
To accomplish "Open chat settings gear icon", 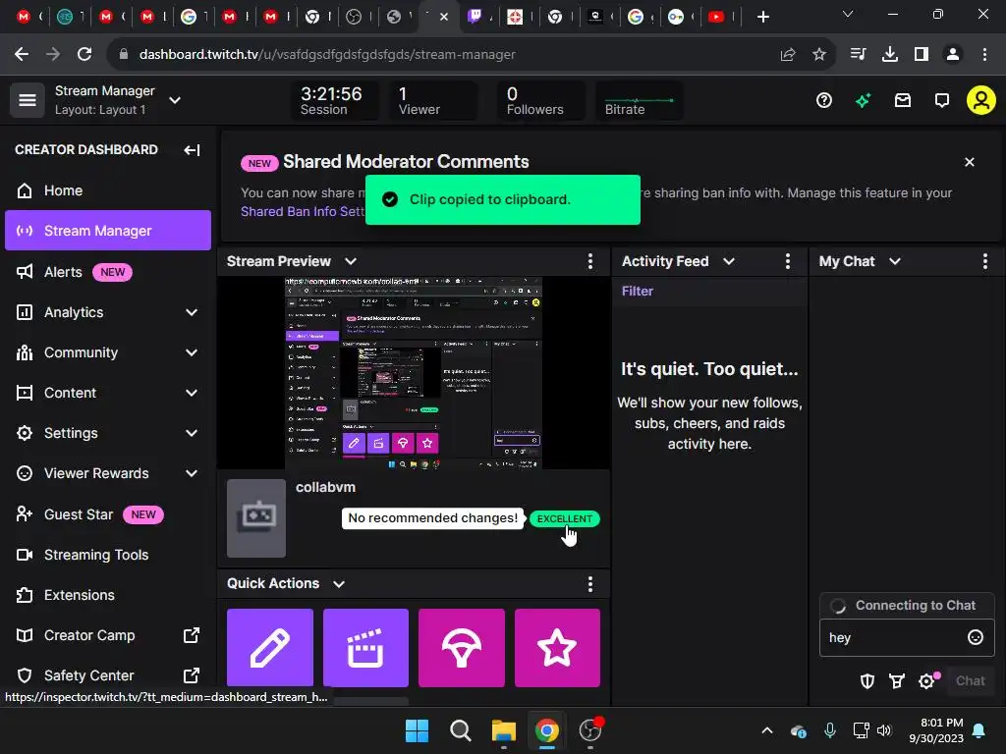I will [x=927, y=681].
